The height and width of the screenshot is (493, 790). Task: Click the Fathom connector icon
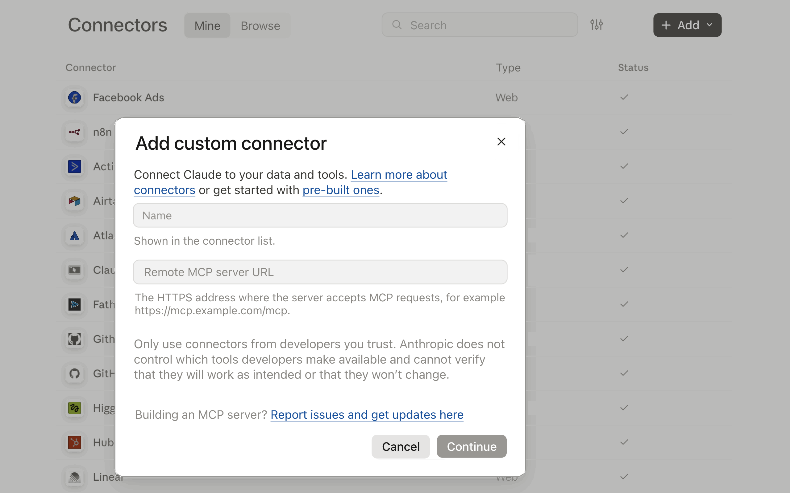click(74, 304)
